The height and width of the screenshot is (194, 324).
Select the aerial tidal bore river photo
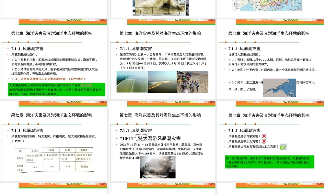132,81
